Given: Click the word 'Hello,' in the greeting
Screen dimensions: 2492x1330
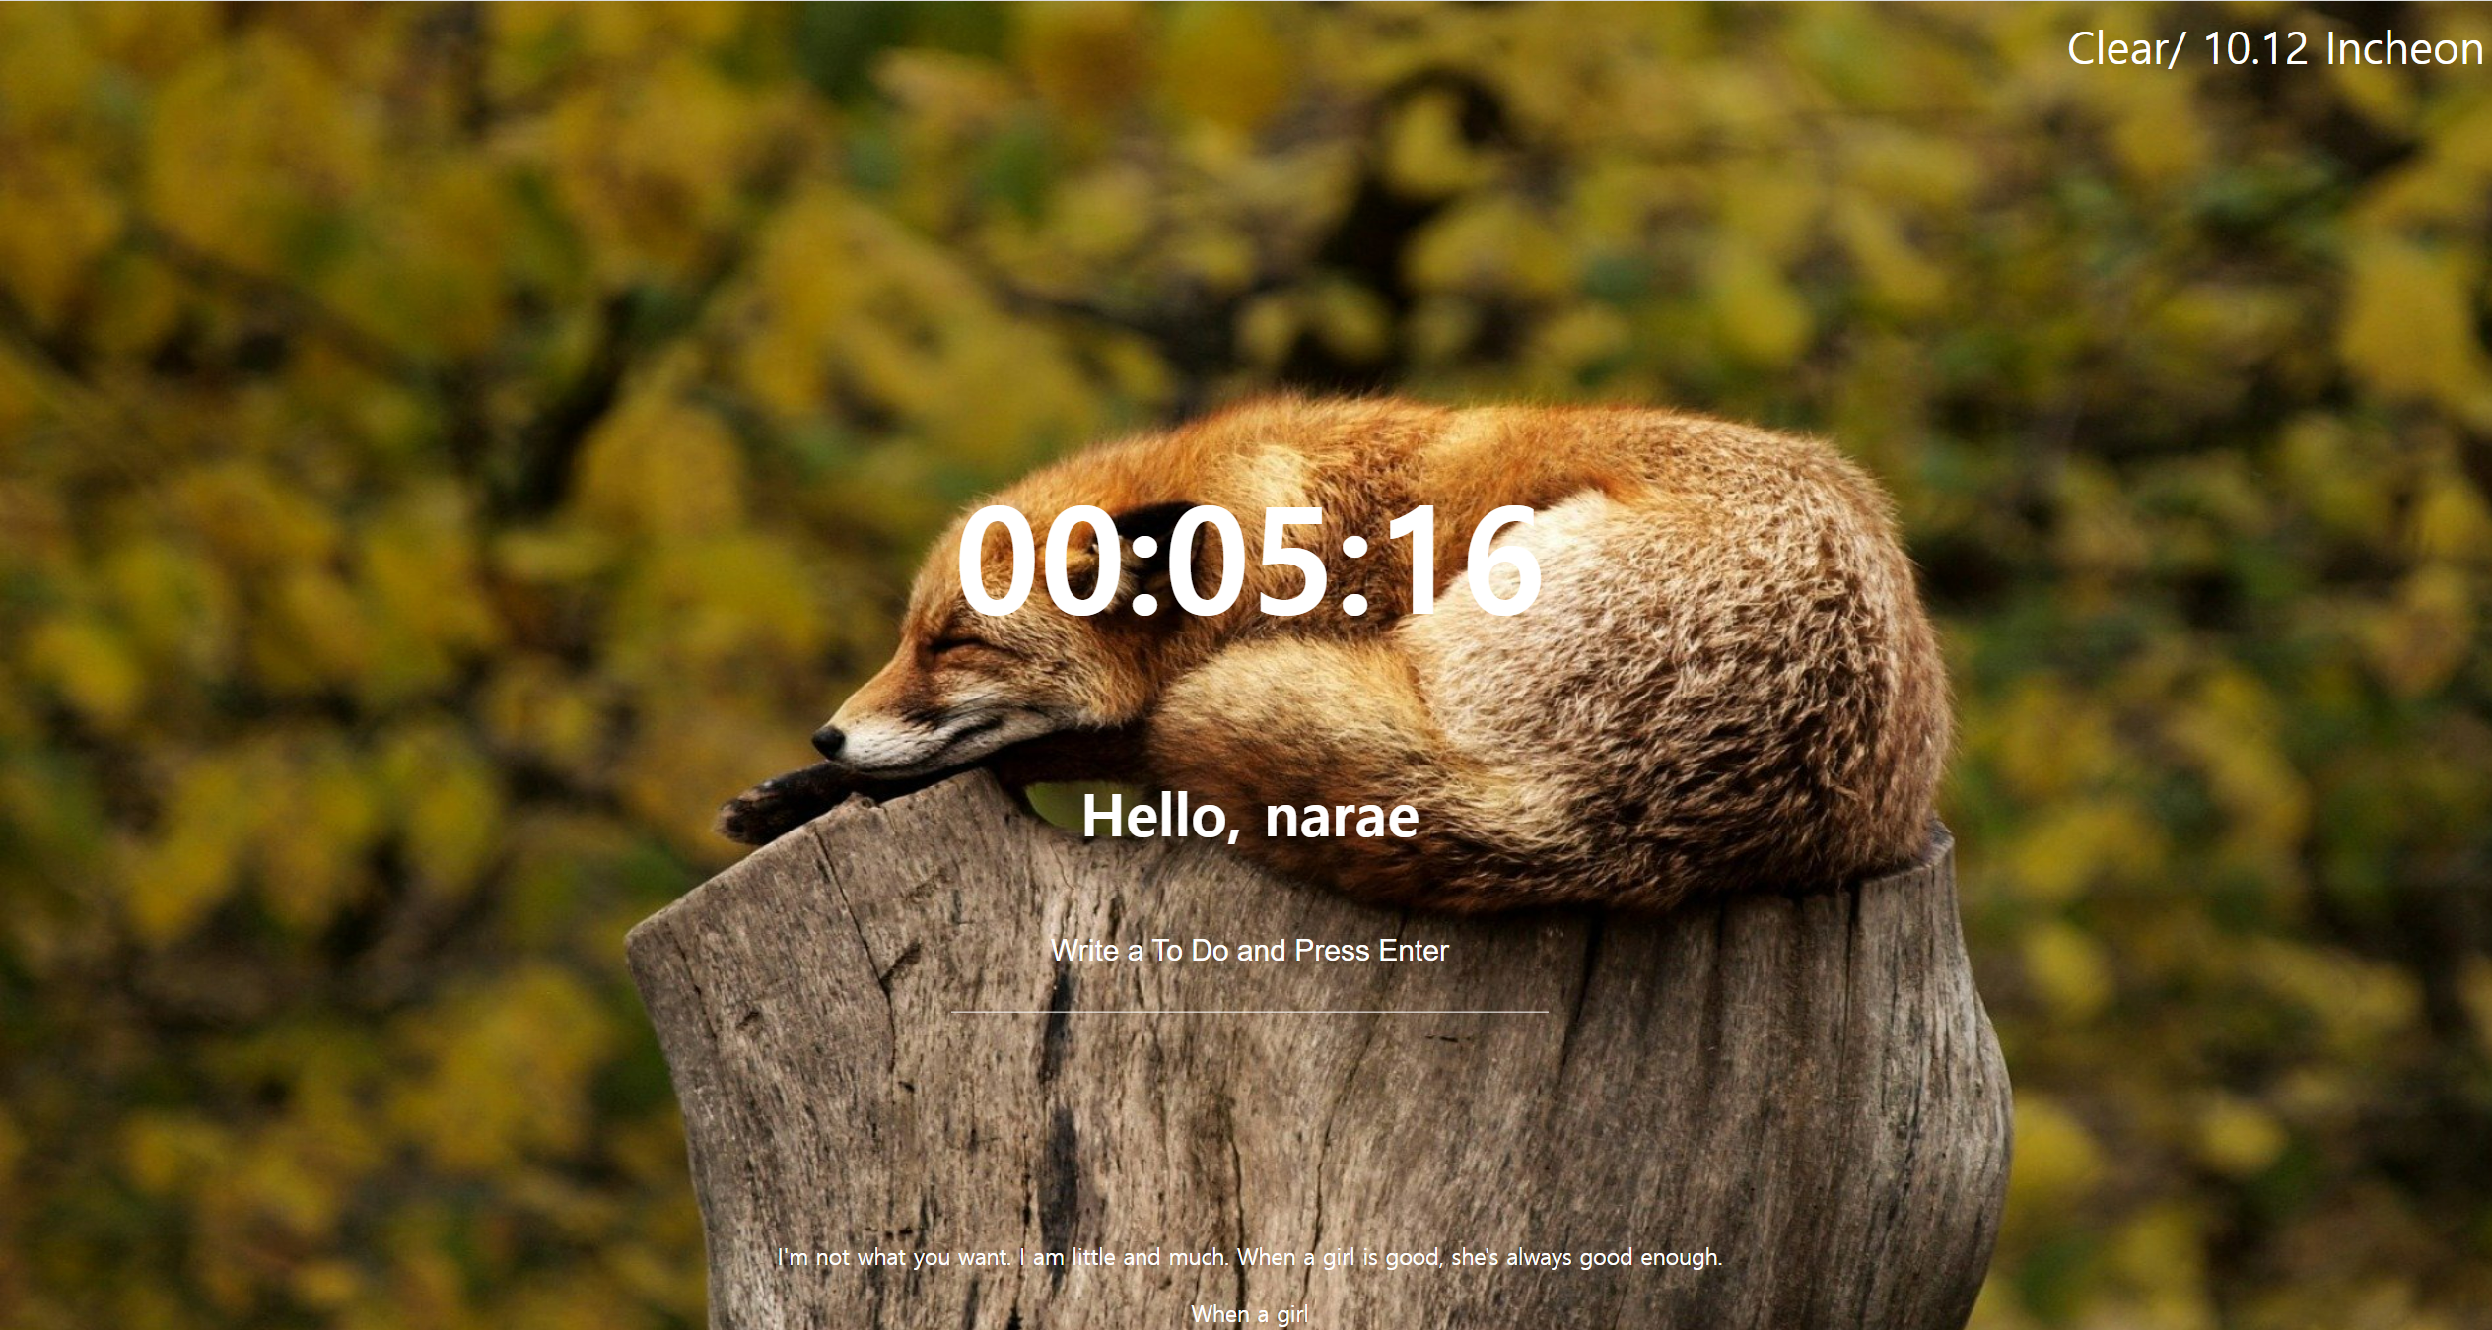Looking at the screenshot, I should (1161, 817).
